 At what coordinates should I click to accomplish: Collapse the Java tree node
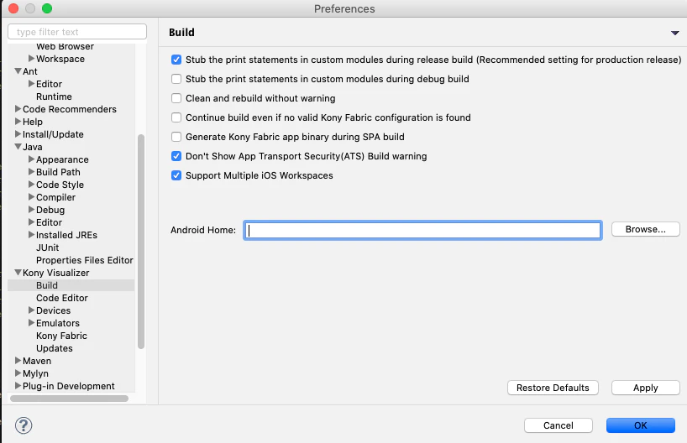click(x=18, y=146)
